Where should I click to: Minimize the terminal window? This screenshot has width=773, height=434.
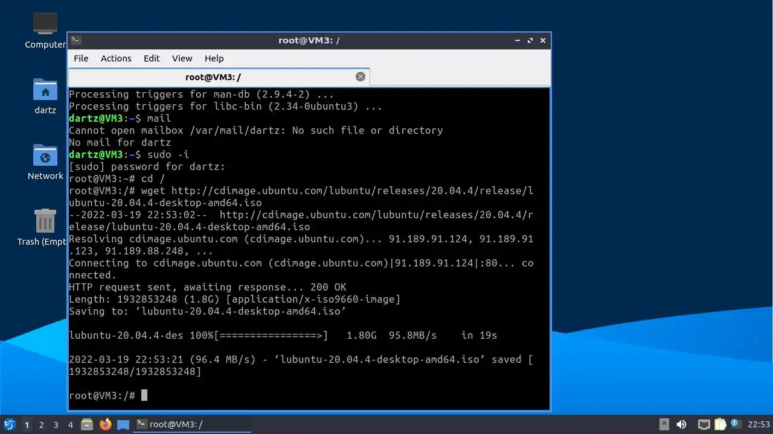pos(518,40)
